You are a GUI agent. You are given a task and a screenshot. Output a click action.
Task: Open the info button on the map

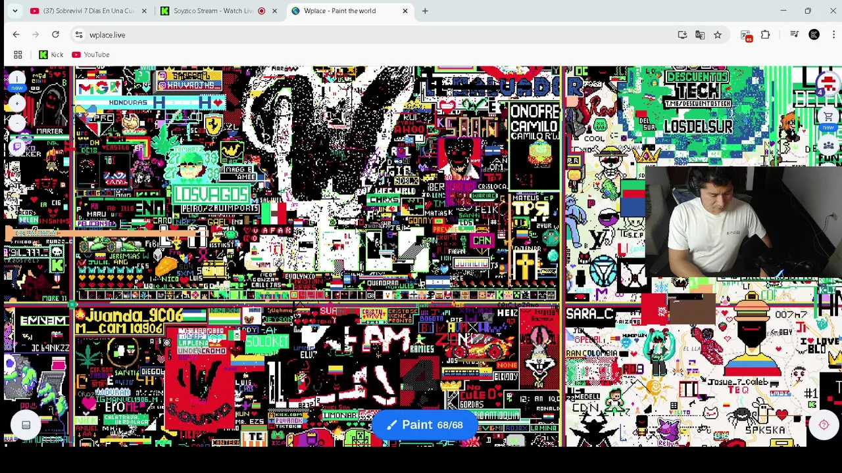pos(17,79)
